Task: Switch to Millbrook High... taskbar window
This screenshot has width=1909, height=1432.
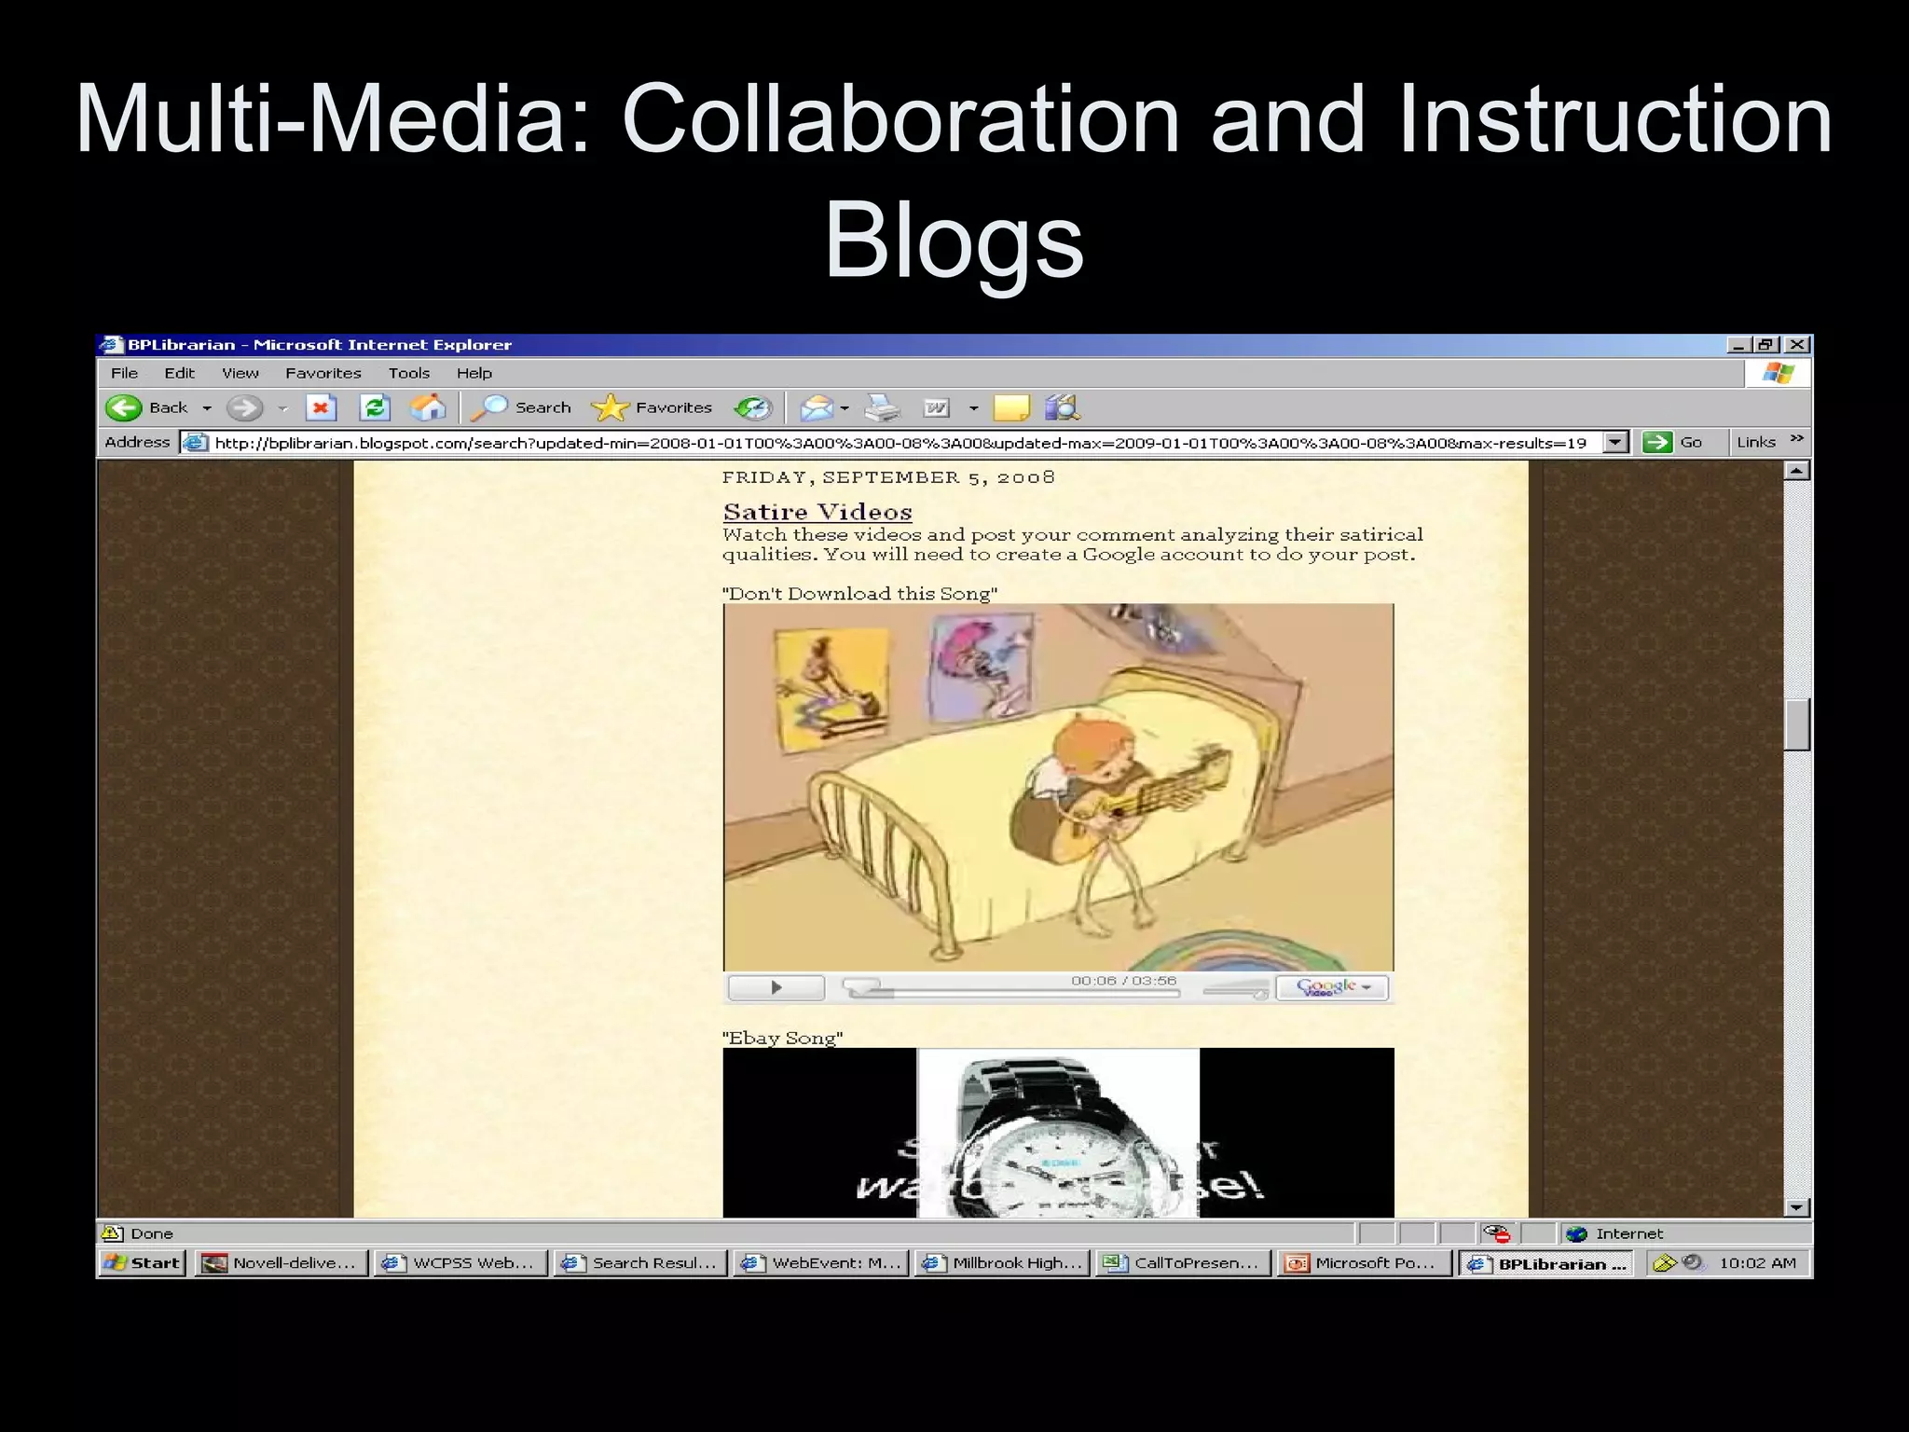Action: click(1001, 1262)
